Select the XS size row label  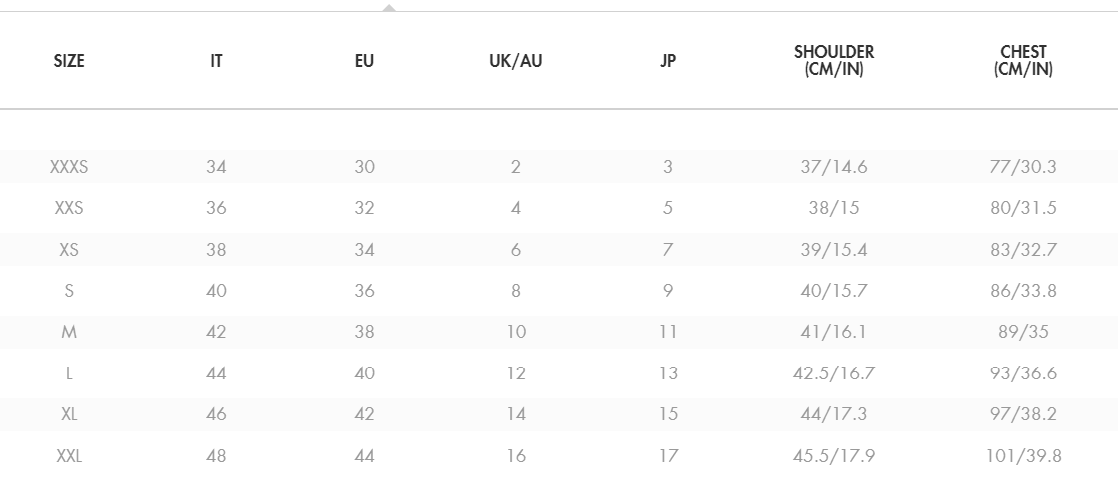tap(69, 250)
